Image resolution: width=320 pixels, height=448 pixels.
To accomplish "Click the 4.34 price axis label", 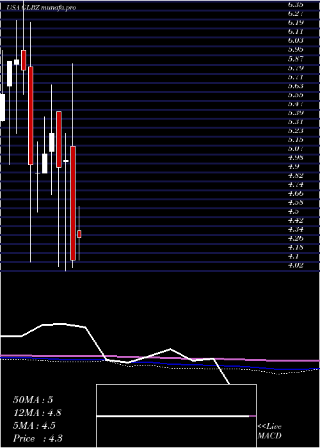I will [296, 229].
